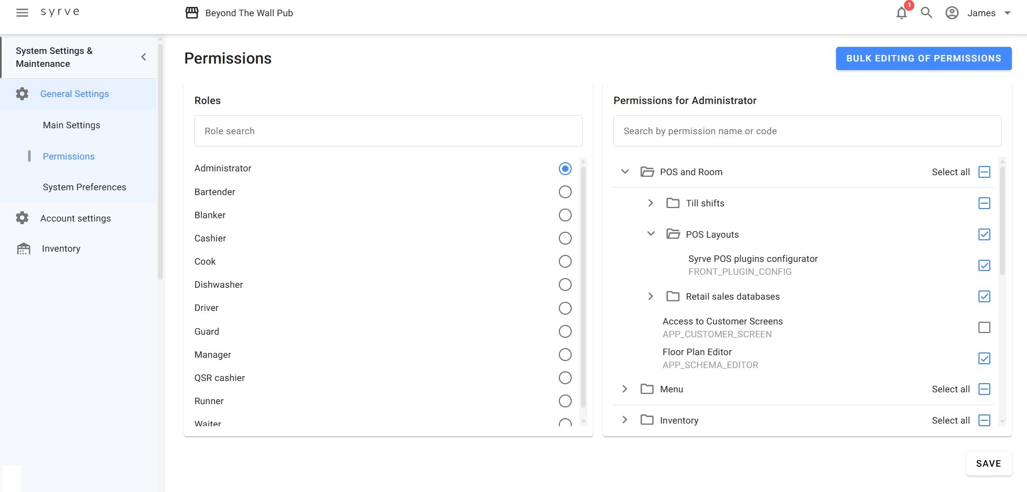
Task: Click the Account settings gear icon
Action: (22, 218)
